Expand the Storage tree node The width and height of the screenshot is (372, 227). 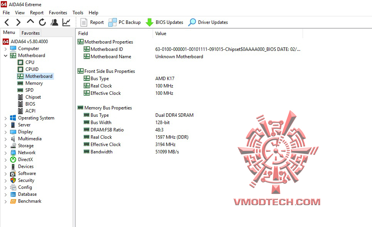(x=5, y=146)
